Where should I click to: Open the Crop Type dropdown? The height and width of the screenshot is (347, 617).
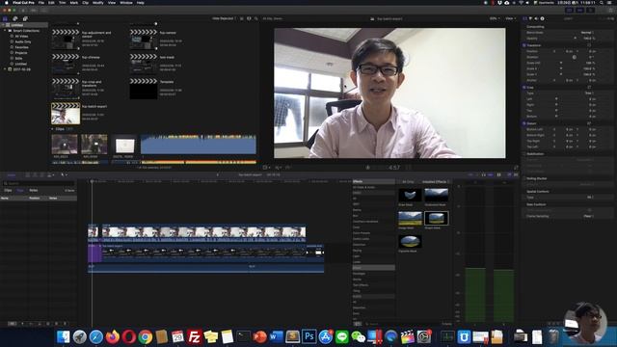(589, 93)
